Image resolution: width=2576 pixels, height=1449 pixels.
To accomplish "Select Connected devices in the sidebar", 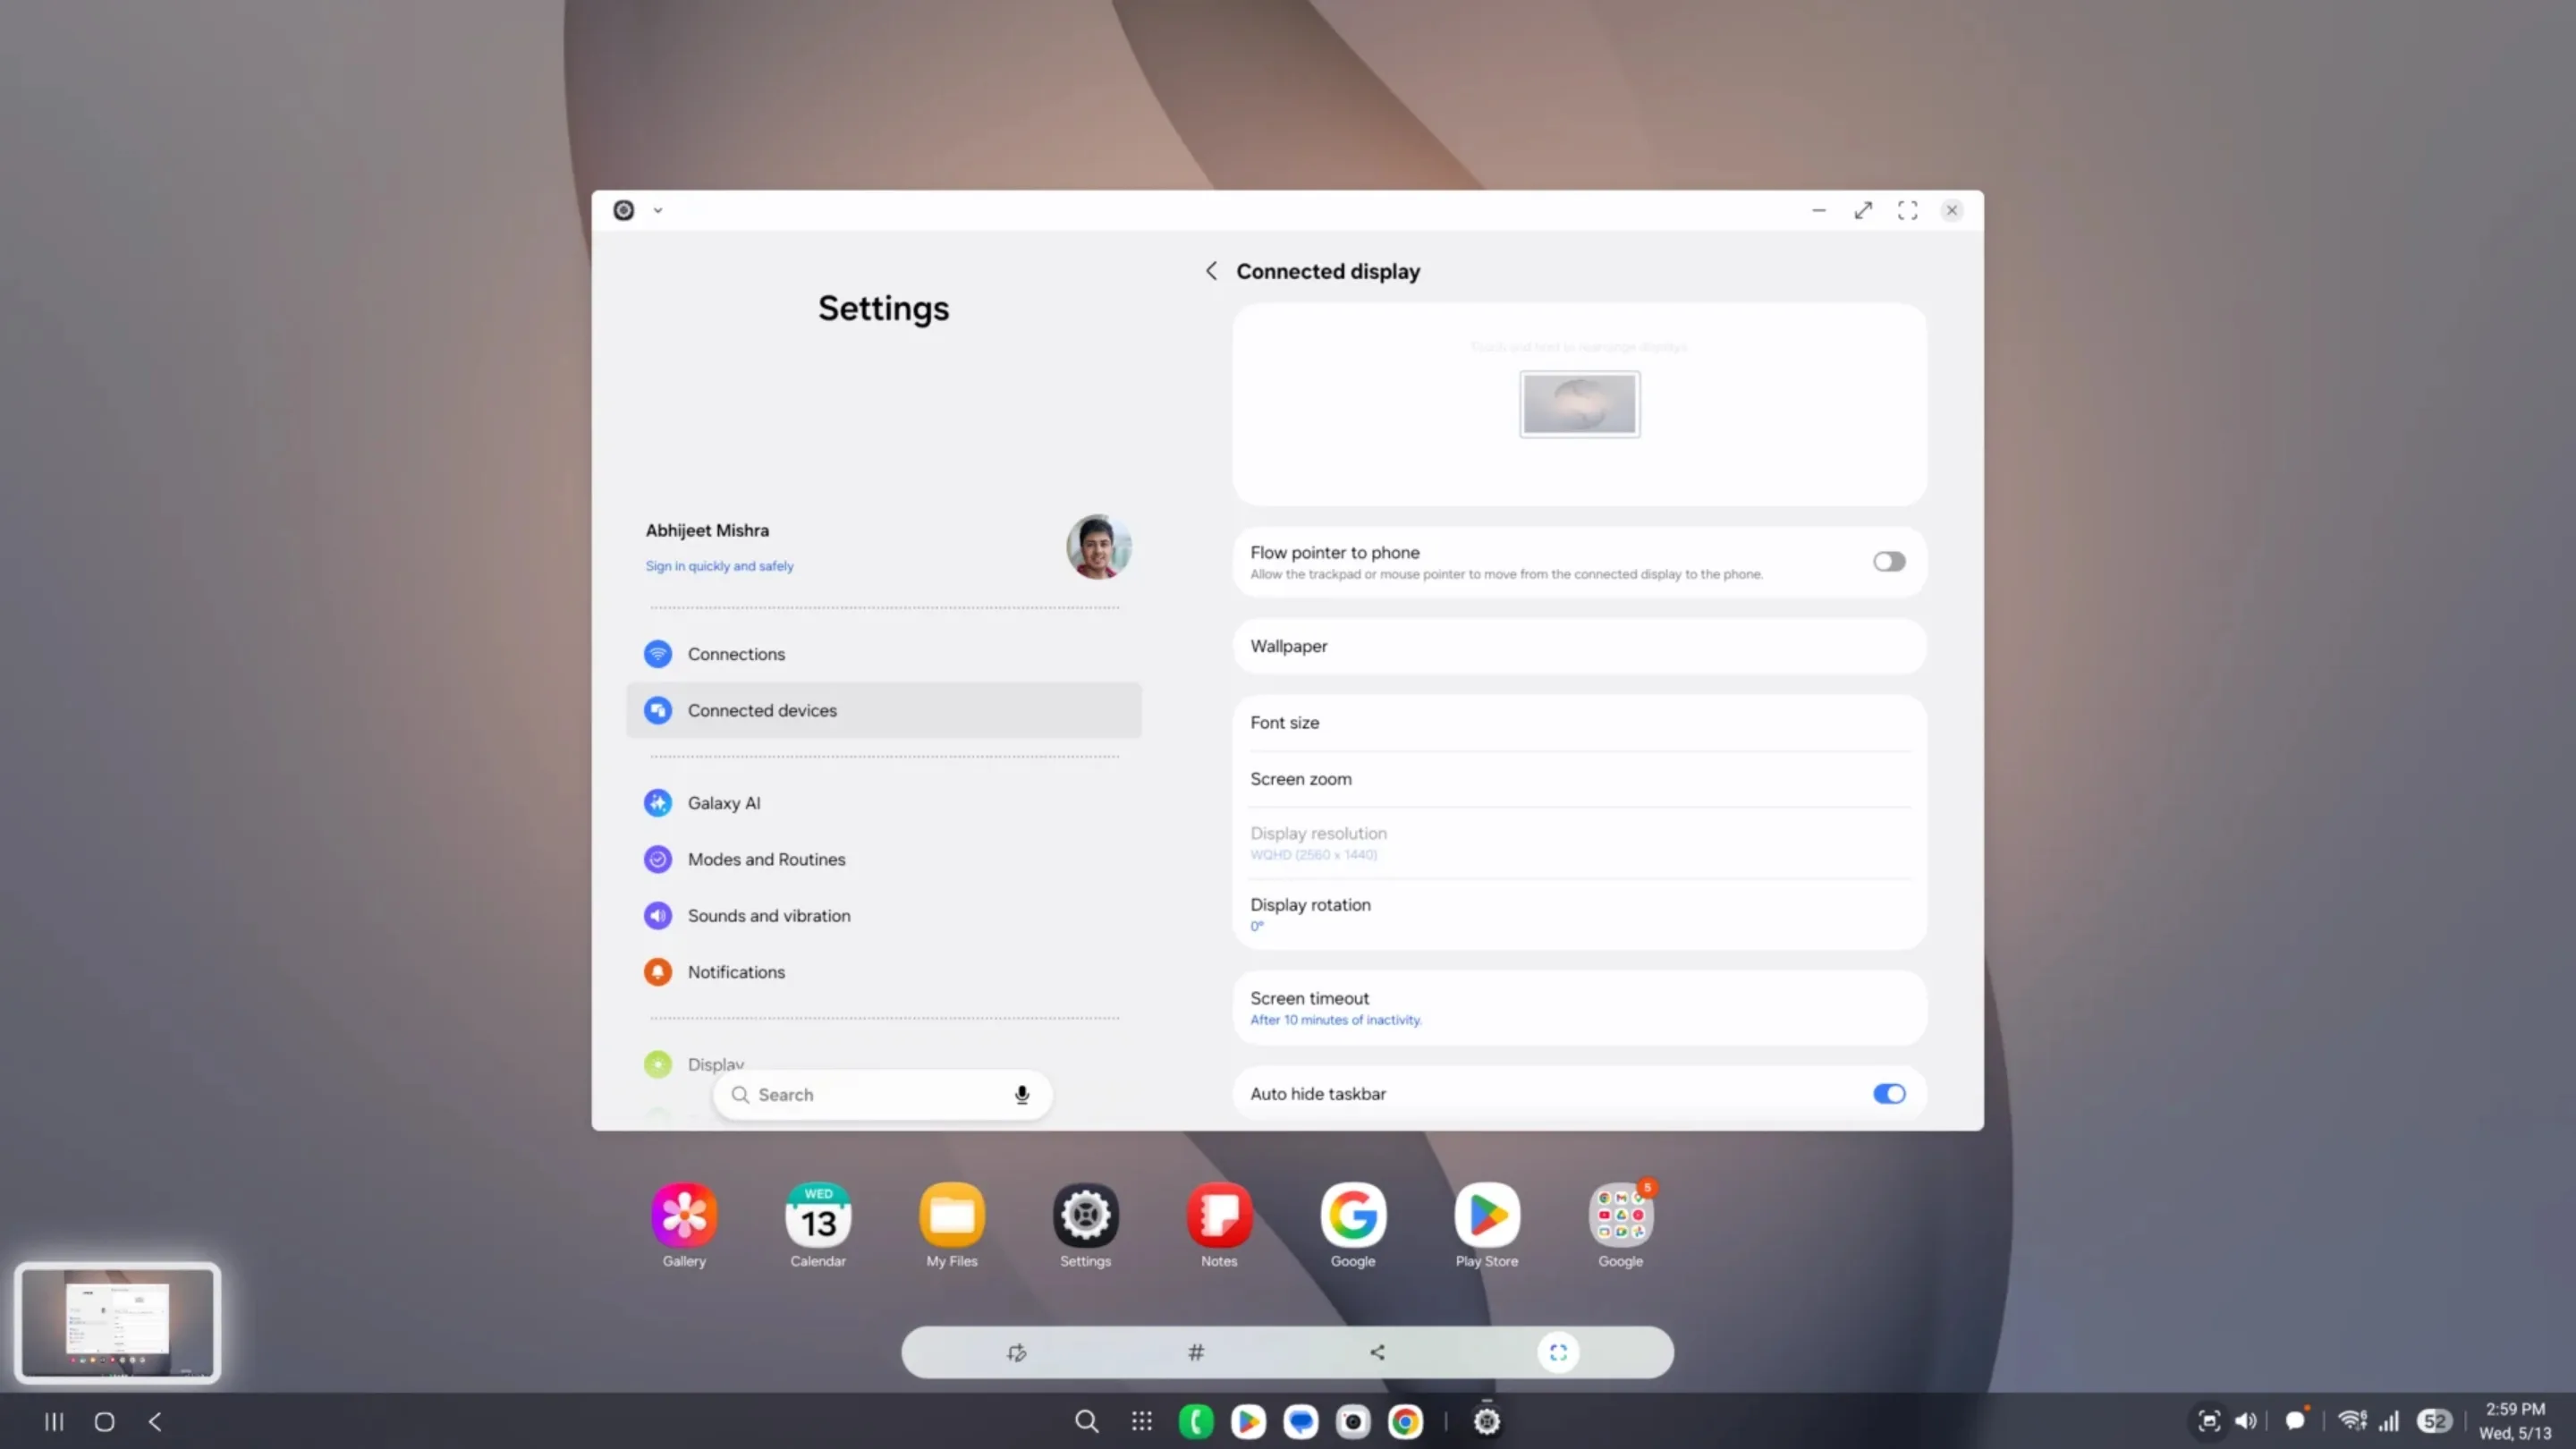I will point(884,710).
